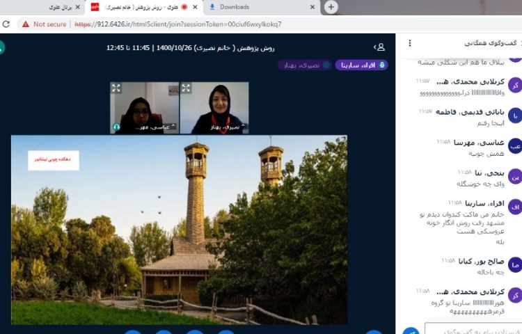This screenshot has height=334, width=522.
Task: Open chat options three-dot menu
Action: point(410,43)
